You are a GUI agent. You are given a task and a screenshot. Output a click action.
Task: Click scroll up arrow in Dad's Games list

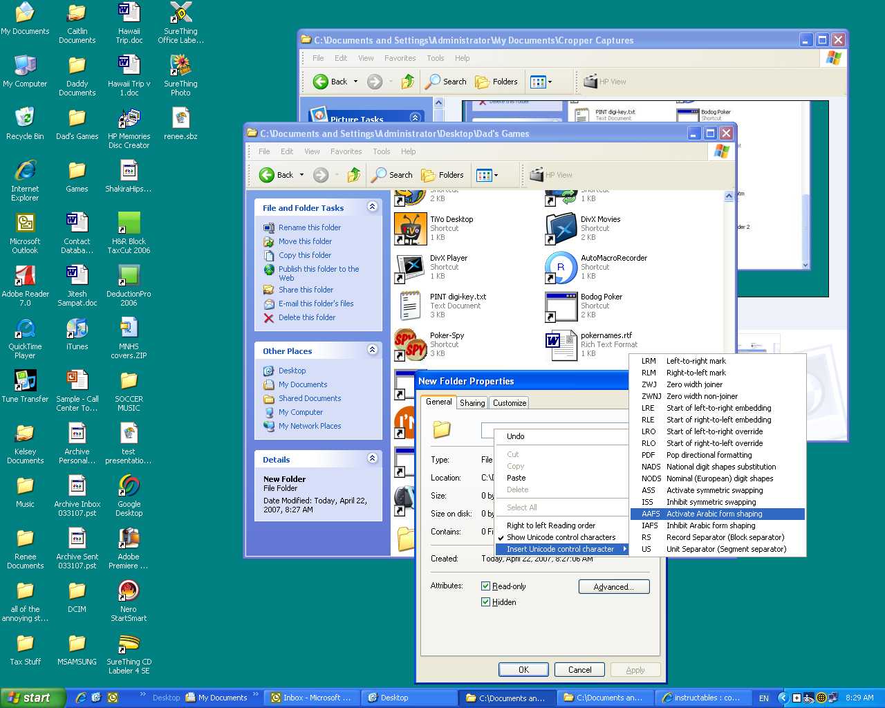tap(729, 196)
